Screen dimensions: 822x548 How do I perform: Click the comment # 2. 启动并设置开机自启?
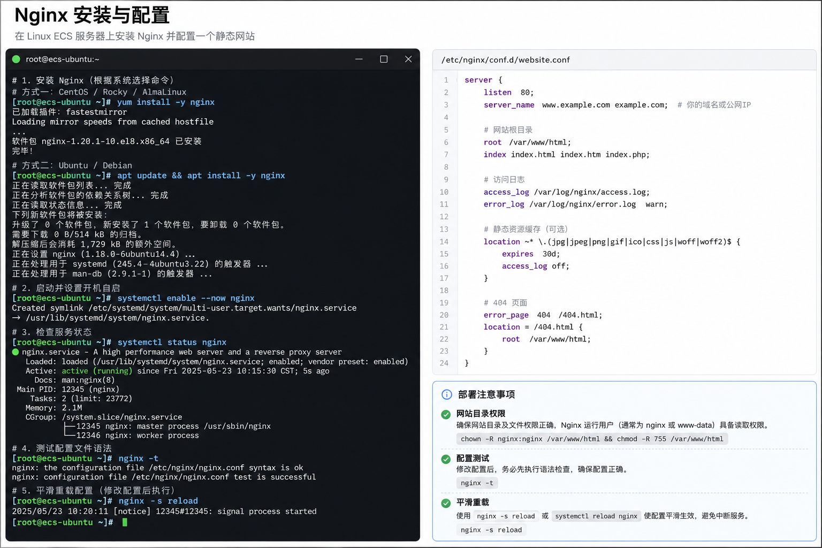tap(66, 288)
